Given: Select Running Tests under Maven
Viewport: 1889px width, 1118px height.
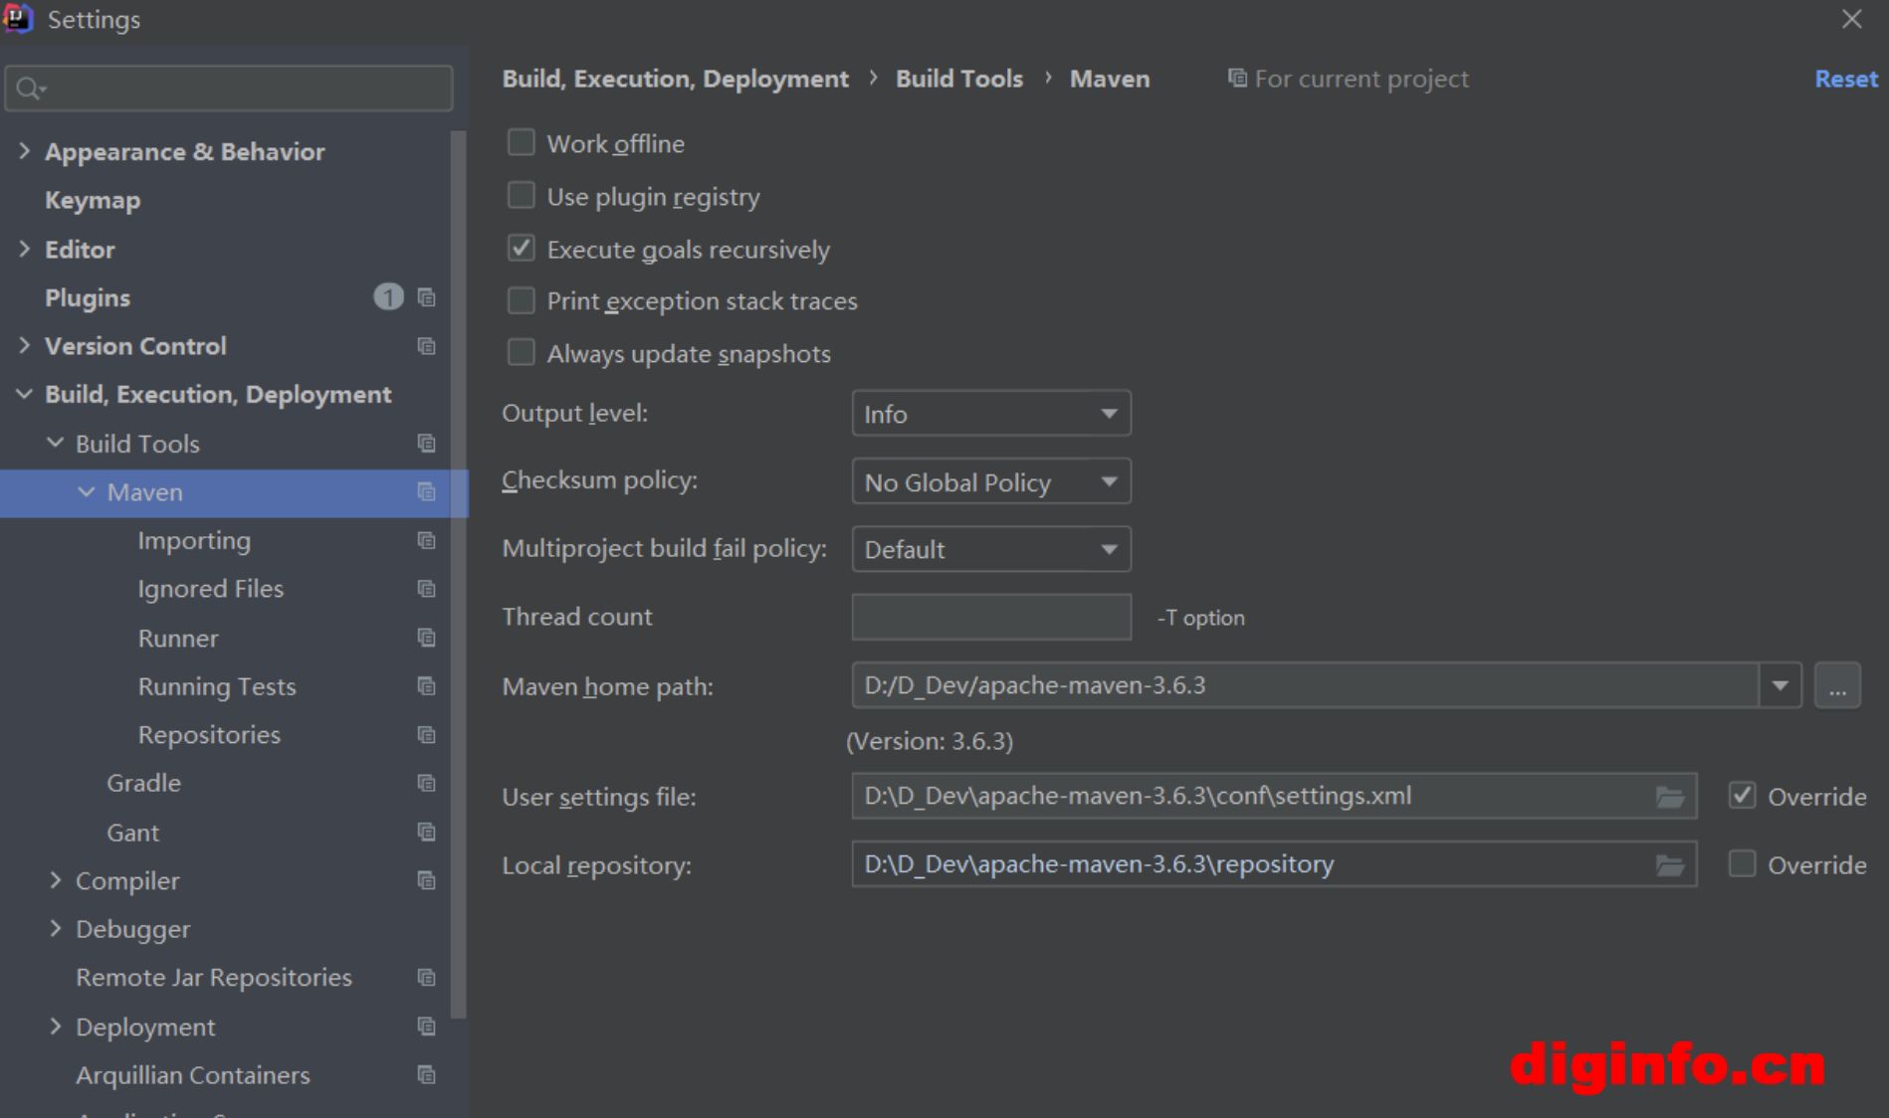Looking at the screenshot, I should tap(217, 686).
